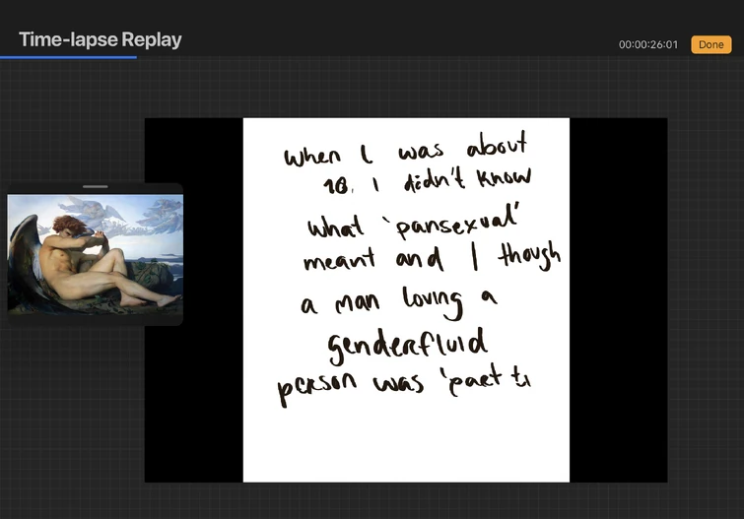
Task: Click the 00:00:26:01 timestamp
Action: tap(648, 44)
